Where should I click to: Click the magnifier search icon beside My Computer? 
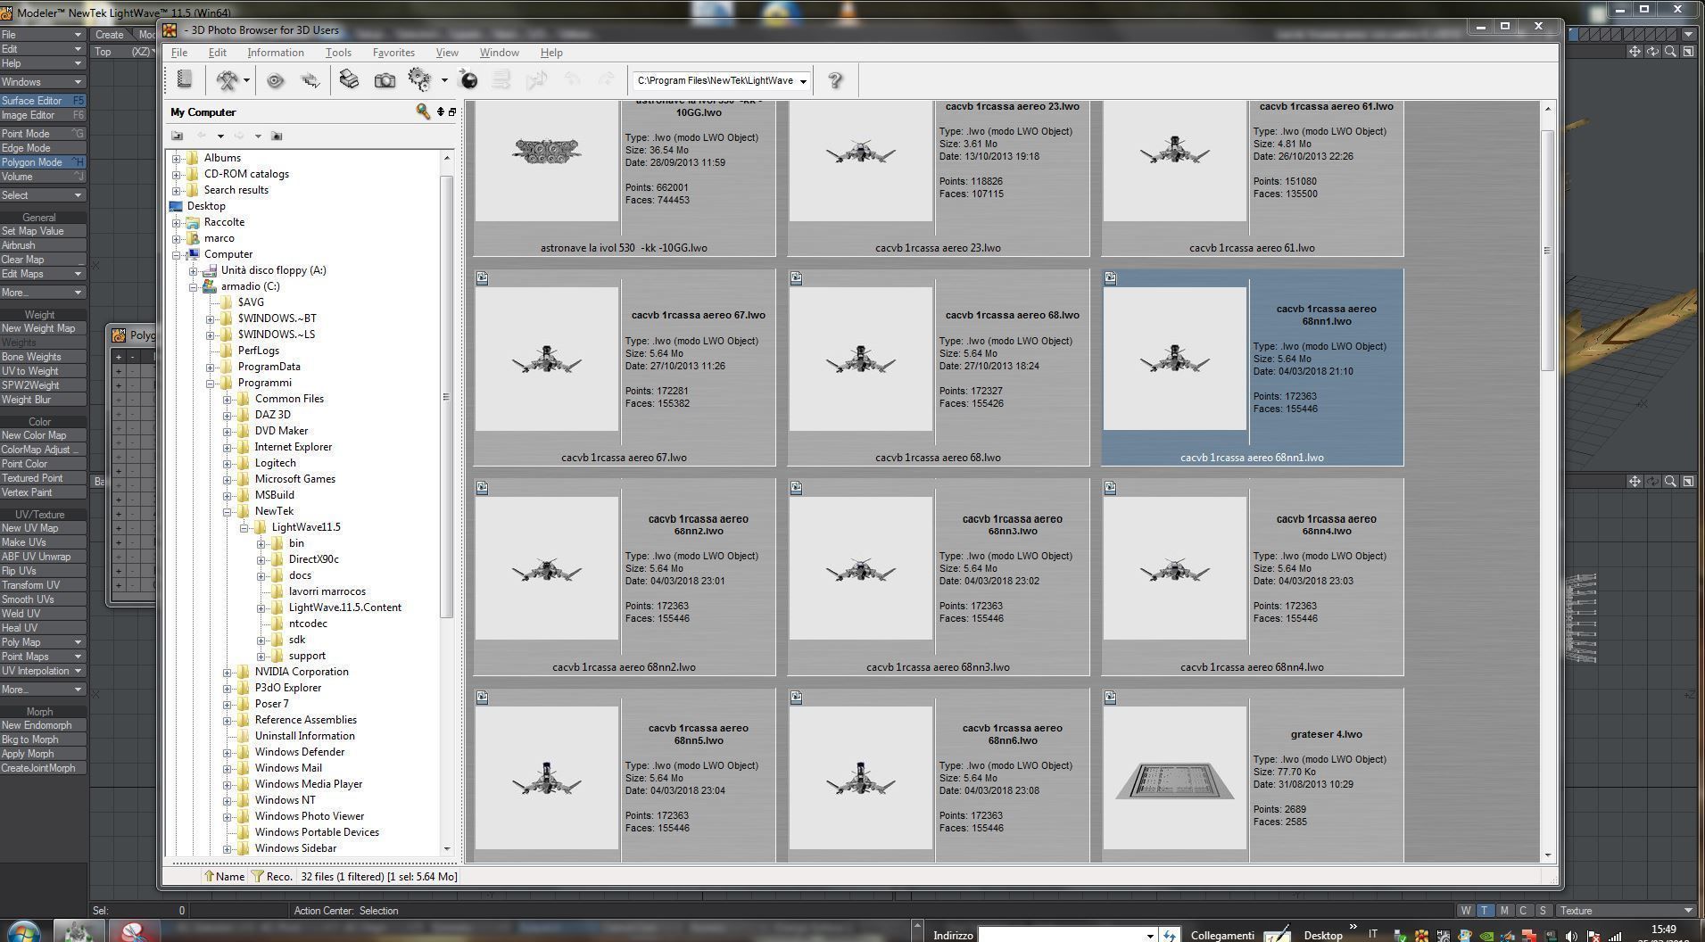(423, 112)
